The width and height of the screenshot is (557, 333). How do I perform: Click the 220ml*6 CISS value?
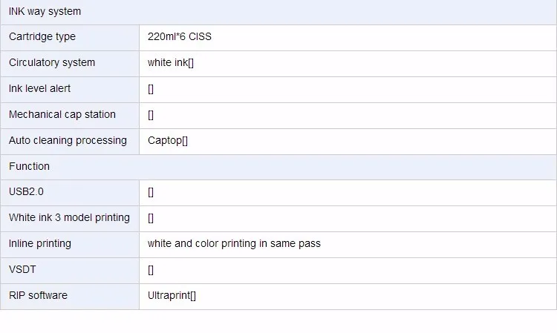180,37
